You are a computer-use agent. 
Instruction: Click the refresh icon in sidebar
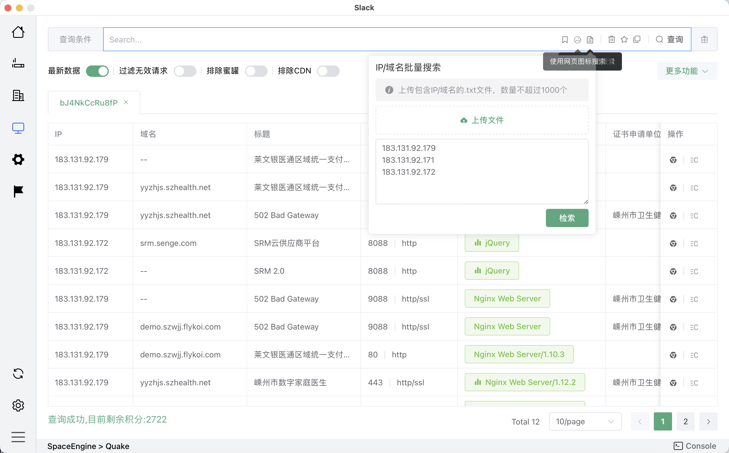pos(18,374)
